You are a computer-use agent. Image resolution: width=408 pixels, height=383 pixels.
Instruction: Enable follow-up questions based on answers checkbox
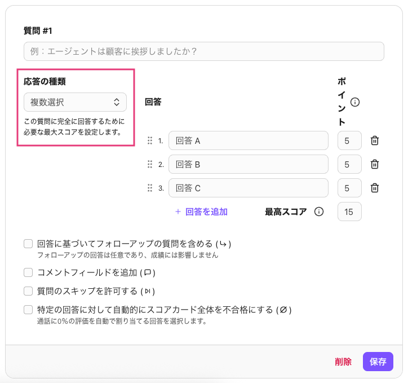click(28, 244)
